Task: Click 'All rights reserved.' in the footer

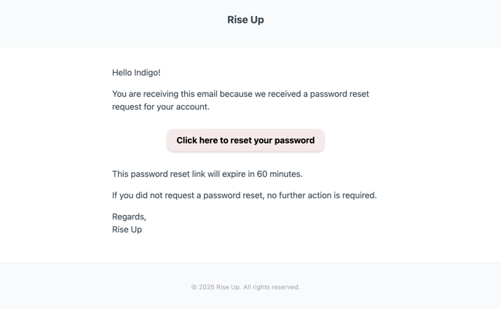Action: 272,287
